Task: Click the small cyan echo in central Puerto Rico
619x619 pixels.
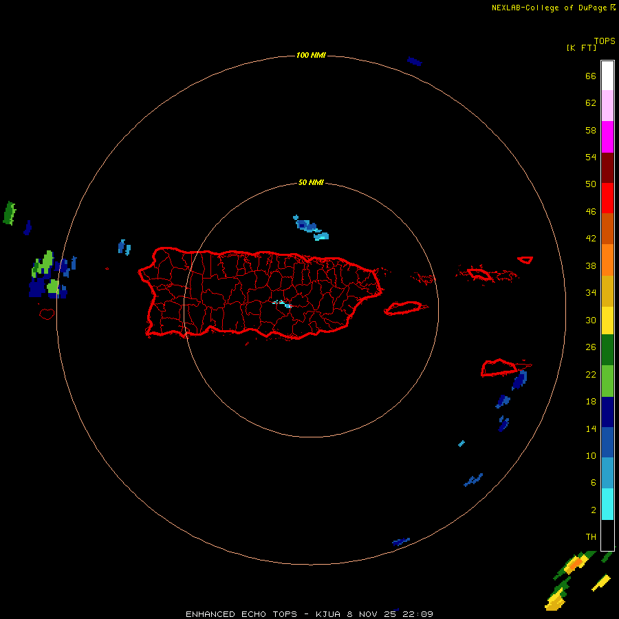Action: coord(283,303)
